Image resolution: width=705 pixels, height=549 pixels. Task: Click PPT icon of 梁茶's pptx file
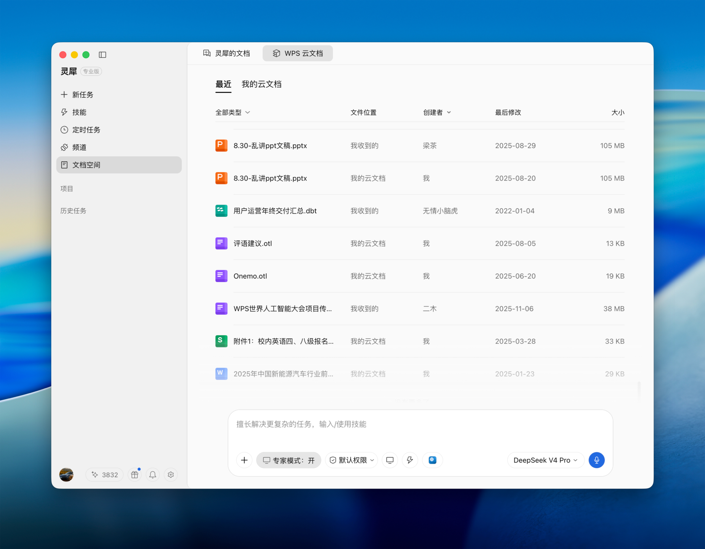222,145
